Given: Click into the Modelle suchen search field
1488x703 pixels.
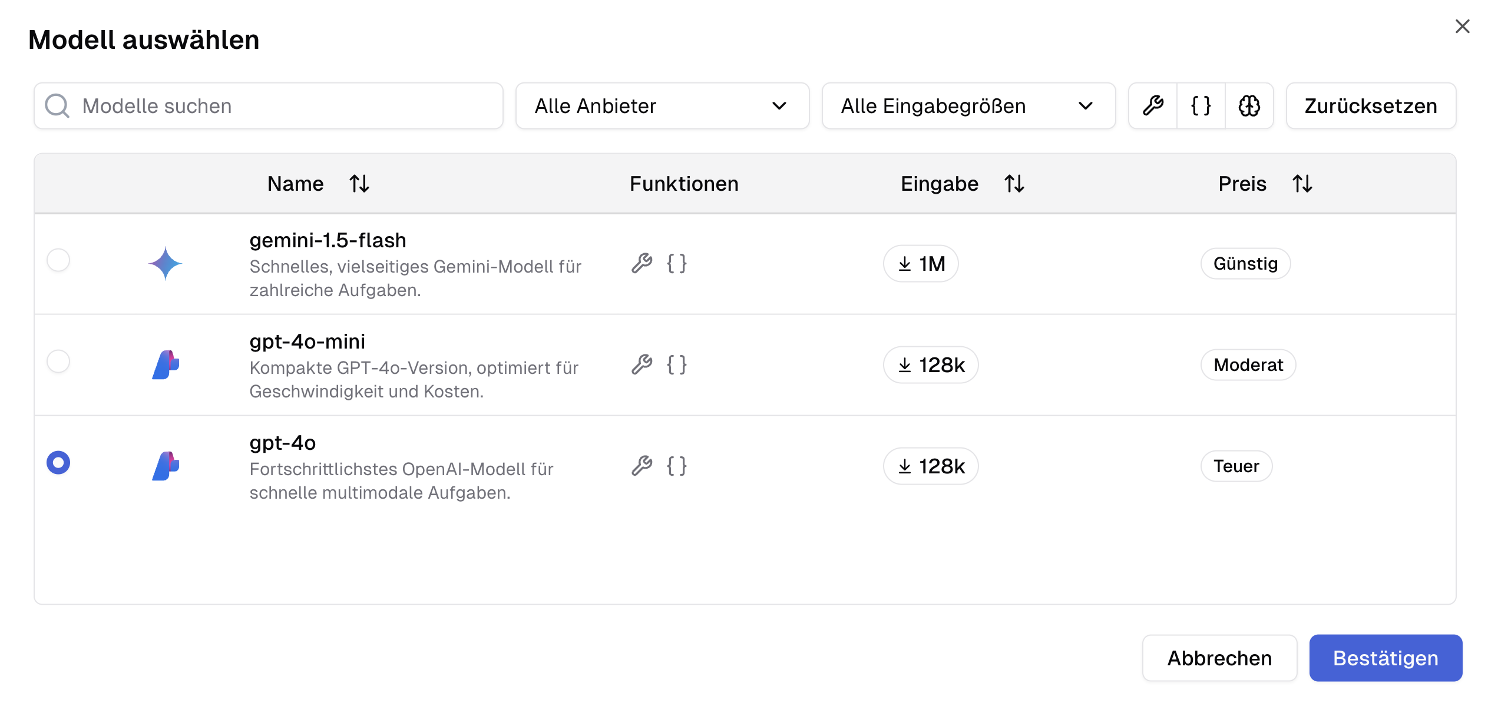Looking at the screenshot, I should pyautogui.click(x=236, y=106).
